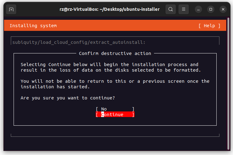Click the 'installation has started' text line
This screenshot has height=155, width=233.
tap(55, 87)
